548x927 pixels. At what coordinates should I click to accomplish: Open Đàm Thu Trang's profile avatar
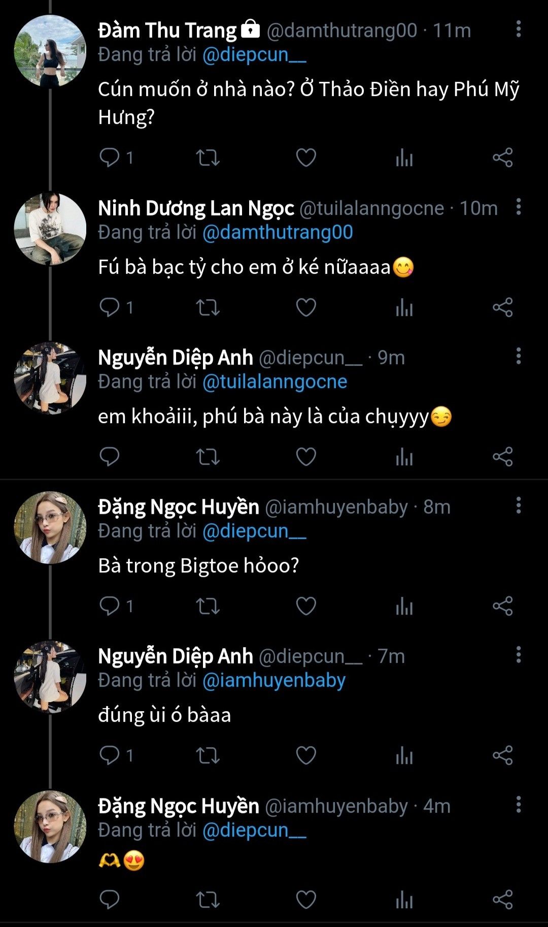tap(50, 51)
